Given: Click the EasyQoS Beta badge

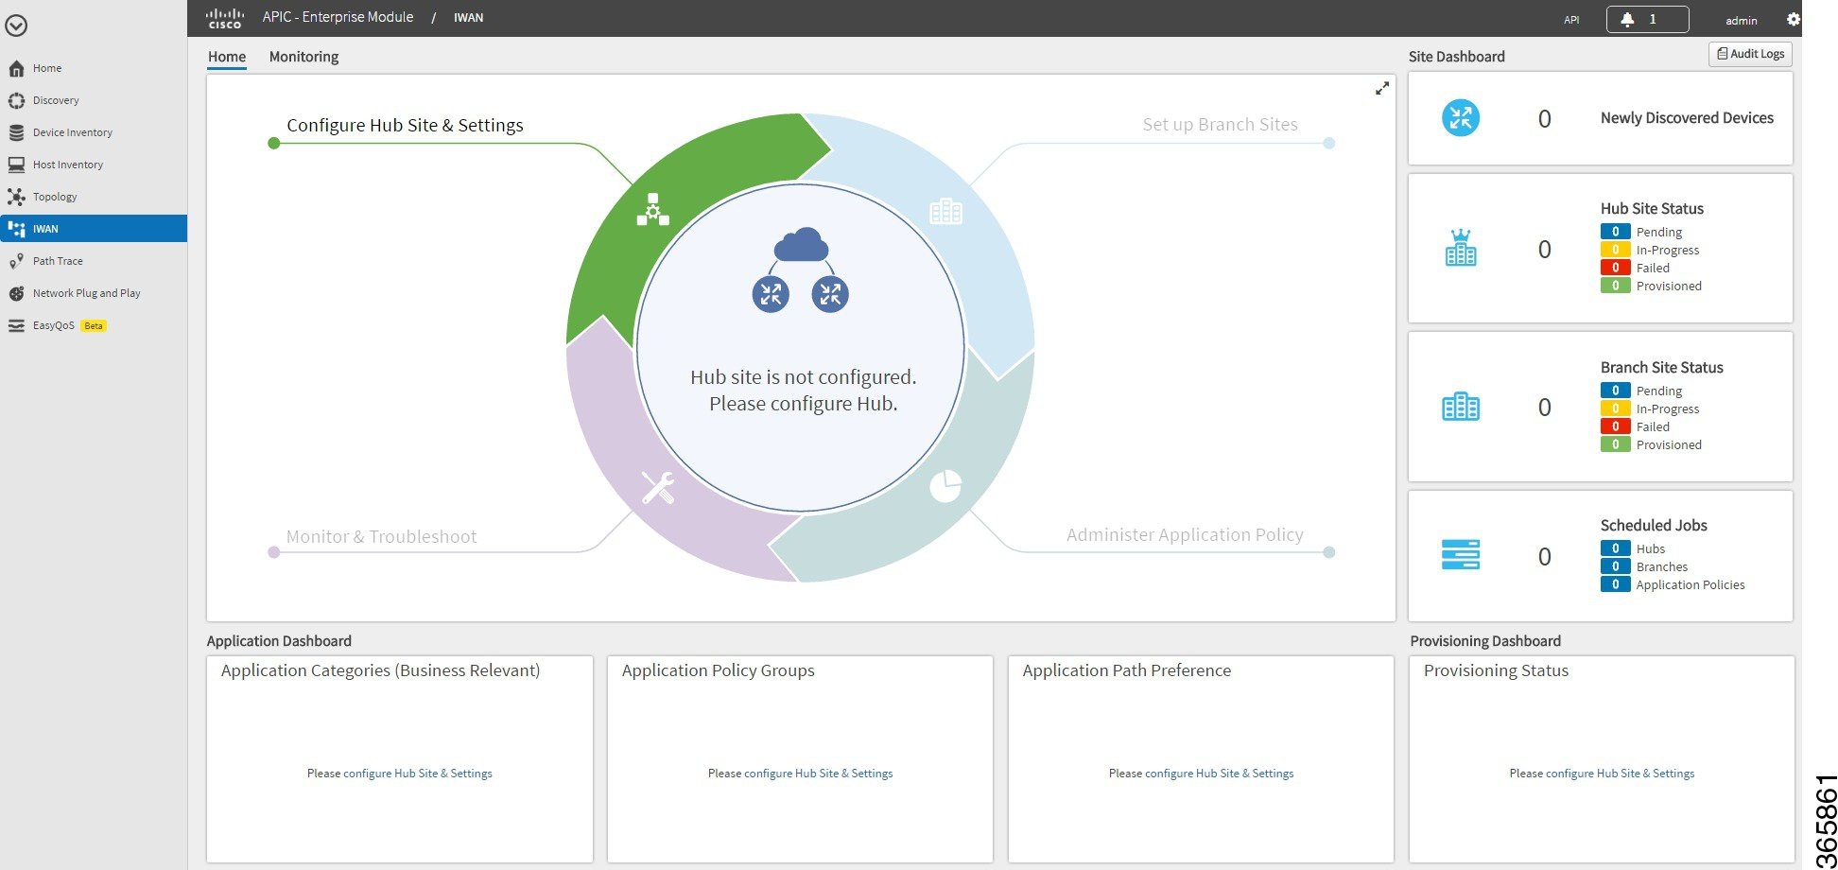Looking at the screenshot, I should point(94,325).
